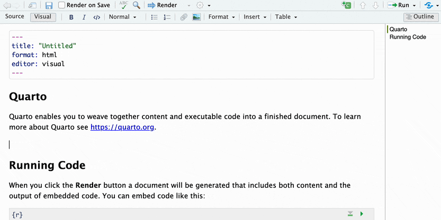
Task: Toggle the Outline pane
Action: (x=419, y=17)
